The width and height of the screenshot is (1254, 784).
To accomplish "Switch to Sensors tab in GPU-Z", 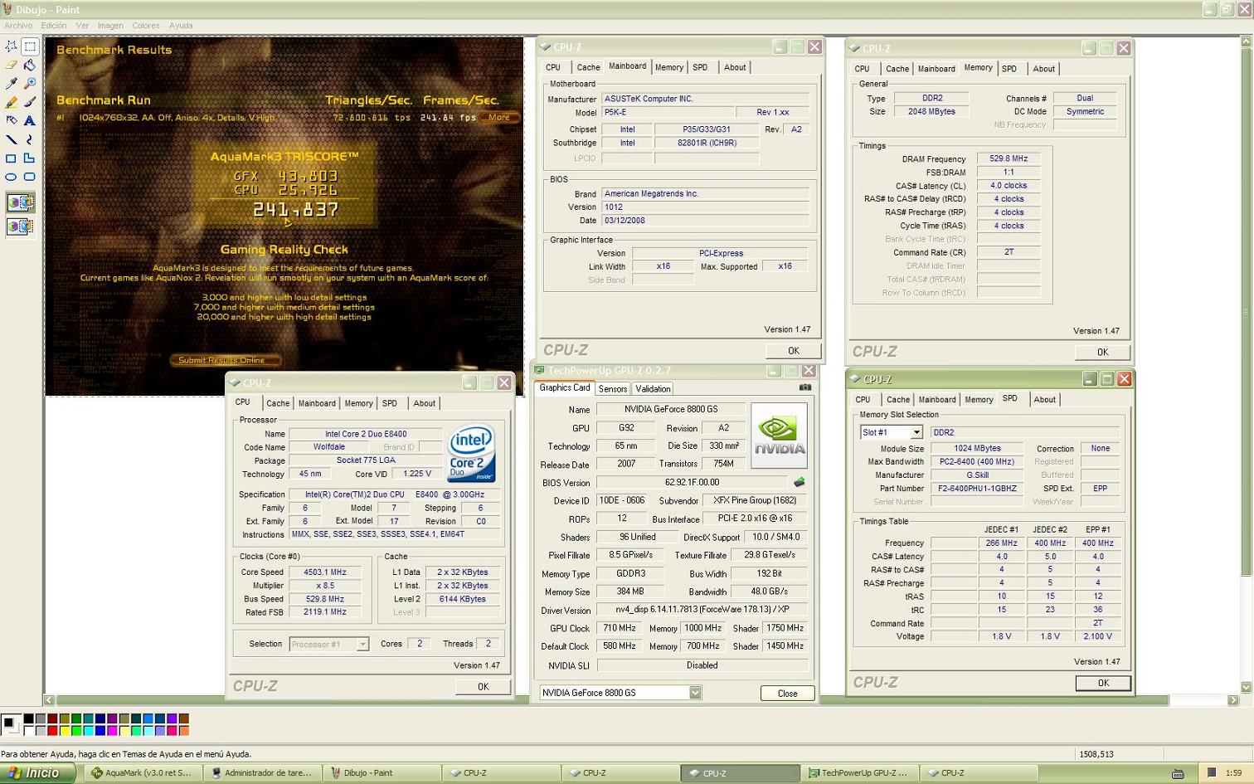I will click(613, 389).
